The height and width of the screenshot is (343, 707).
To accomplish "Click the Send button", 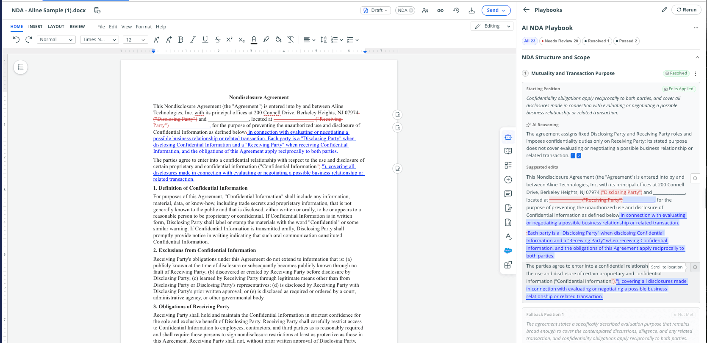I will point(496,10).
